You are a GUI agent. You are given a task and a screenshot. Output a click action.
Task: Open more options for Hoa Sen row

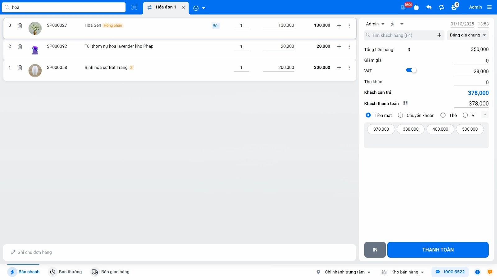click(349, 26)
